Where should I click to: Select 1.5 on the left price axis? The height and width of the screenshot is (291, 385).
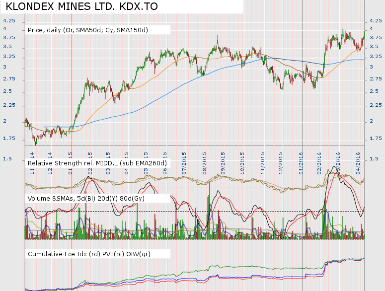tap(7, 159)
